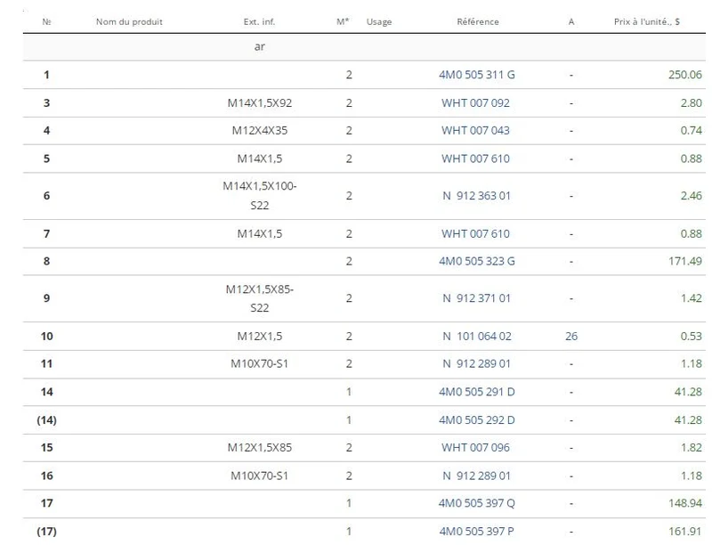Select row number 17 cell

[47, 503]
